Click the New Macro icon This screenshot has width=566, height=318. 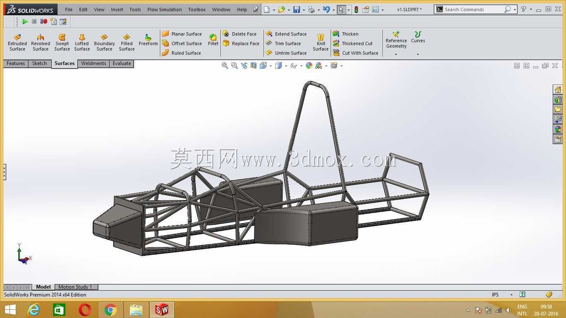pos(53,22)
